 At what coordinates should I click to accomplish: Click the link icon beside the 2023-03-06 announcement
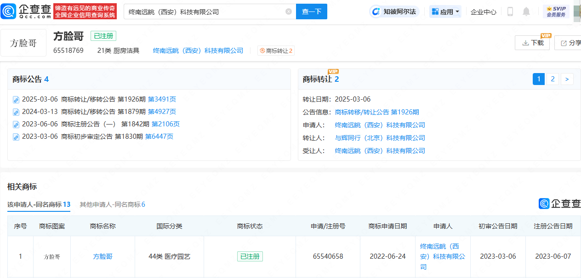click(x=16, y=136)
